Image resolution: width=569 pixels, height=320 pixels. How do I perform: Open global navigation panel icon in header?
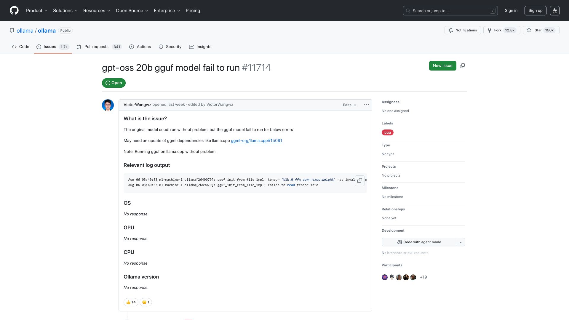(x=555, y=11)
